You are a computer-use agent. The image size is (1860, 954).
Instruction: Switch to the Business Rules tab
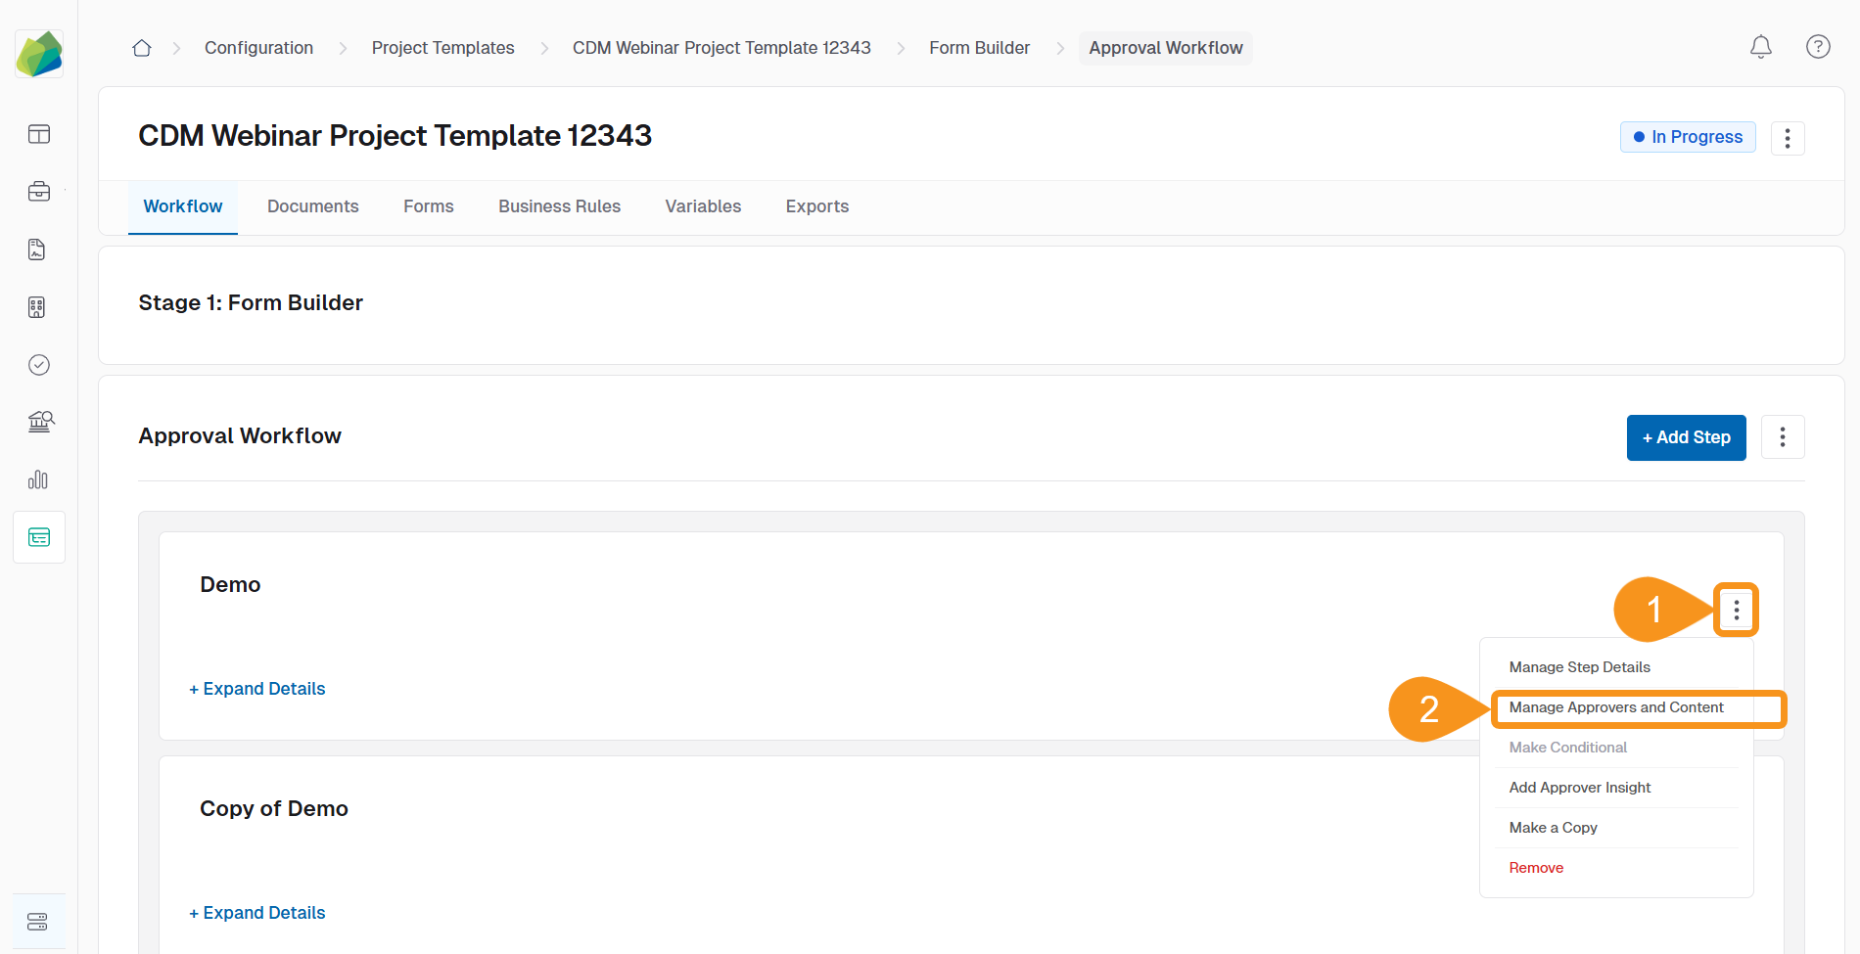(559, 206)
